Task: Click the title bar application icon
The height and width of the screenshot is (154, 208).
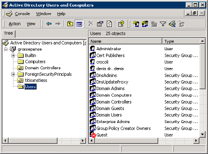Action: 6,5
